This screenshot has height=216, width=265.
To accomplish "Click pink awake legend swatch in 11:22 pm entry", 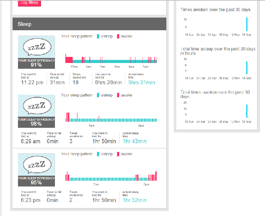I will point(118,36).
